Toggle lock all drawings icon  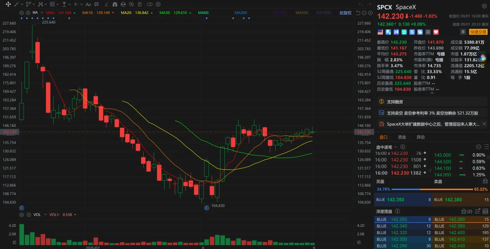[123, 4]
